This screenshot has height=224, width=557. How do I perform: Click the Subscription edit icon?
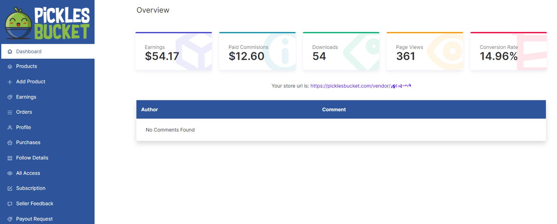click(10, 189)
